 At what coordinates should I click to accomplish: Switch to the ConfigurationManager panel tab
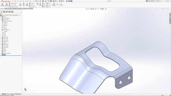7,12
